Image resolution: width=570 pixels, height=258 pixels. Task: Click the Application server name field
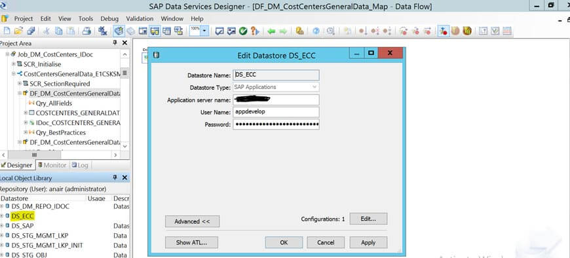[x=276, y=100]
